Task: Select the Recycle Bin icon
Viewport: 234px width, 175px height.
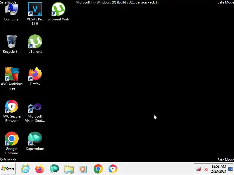Action: tap(12, 44)
